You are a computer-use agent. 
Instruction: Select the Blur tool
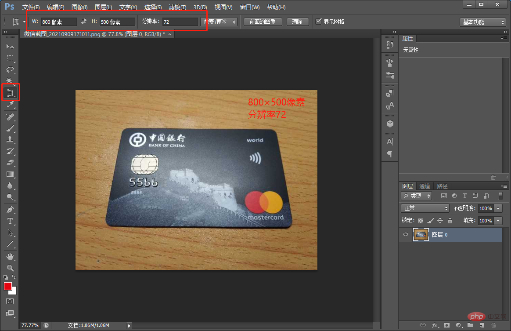pos(10,186)
